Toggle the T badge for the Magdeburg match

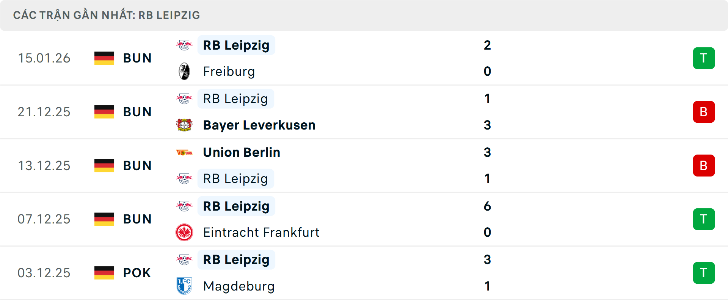coord(704,273)
